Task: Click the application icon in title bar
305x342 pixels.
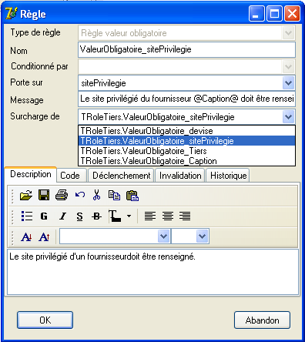Action: point(12,14)
